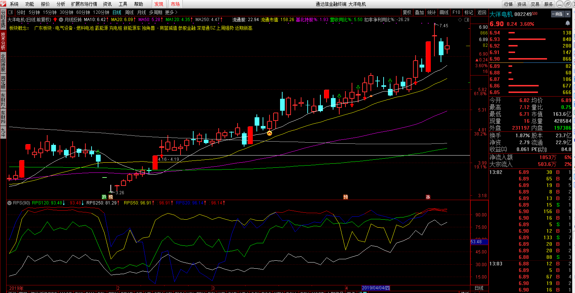575x293 pixels.
Task: Open the 自选 dropdown arrow
Action: point(568,14)
